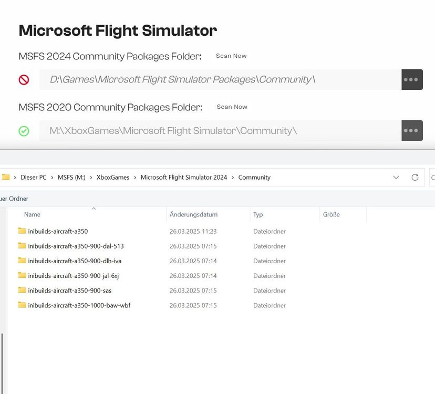
Task: Scan Now for MSFS 2024 Community folder
Action: pos(231,56)
